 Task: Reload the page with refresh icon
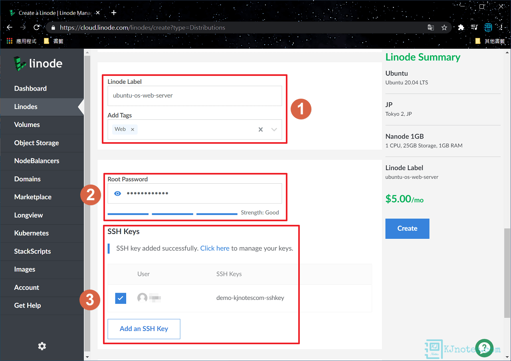(36, 28)
